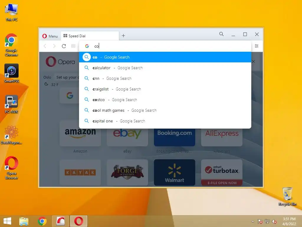Open the AliExpress speed dial tile
This screenshot has width=302, height=227.
[x=222, y=137]
